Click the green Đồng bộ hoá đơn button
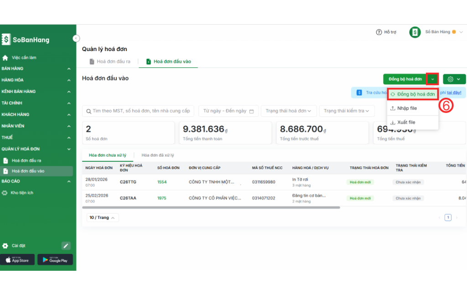The image size is (467, 295). click(x=405, y=79)
